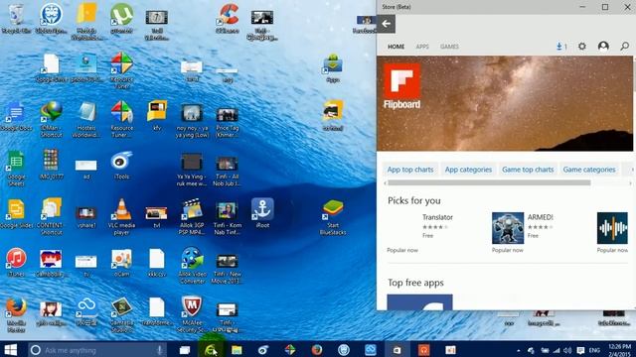Open Store search magnifier
Image resolution: width=636 pixels, height=357 pixels.
pos(625,47)
